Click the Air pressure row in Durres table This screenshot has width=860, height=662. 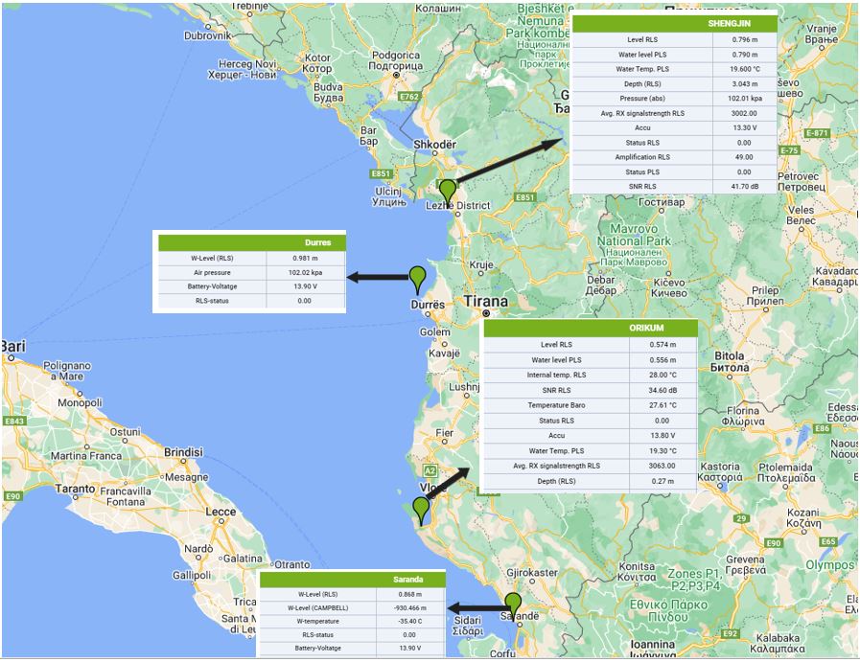(249, 272)
